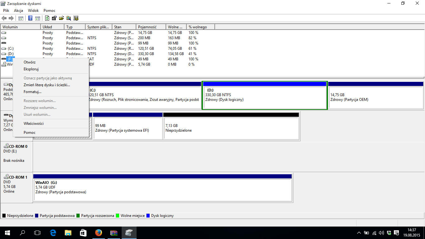Show hidden tray icons chevron
Viewport: 425px width, 239px height.
[359, 233]
